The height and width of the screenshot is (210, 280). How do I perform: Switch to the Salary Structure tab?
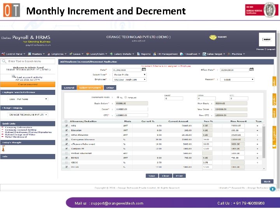click(x=90, y=87)
